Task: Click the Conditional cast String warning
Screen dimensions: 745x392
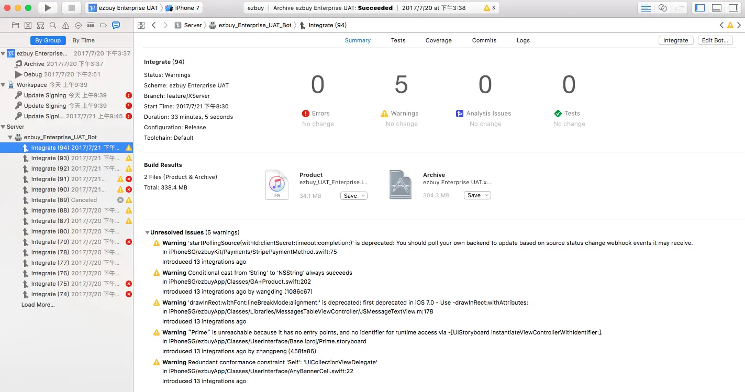Action: point(257,273)
